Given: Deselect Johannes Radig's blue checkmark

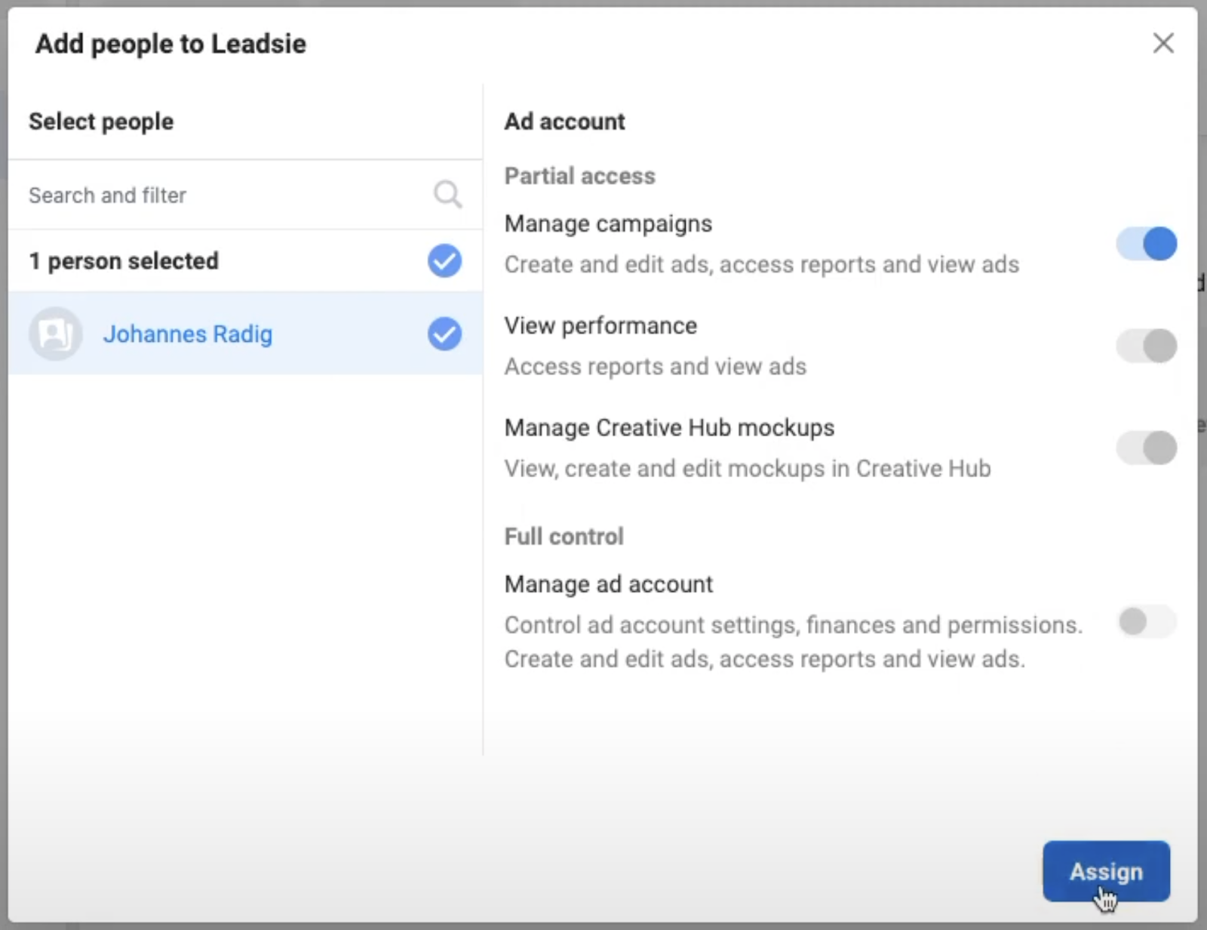Looking at the screenshot, I should click(444, 334).
